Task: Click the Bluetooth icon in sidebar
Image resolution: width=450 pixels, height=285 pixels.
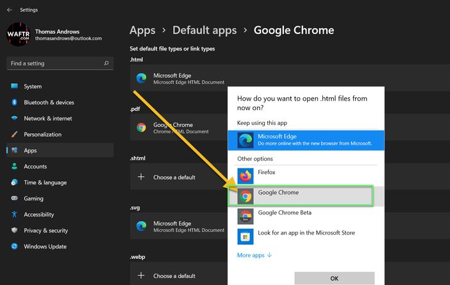Action: pyautogui.click(x=14, y=102)
